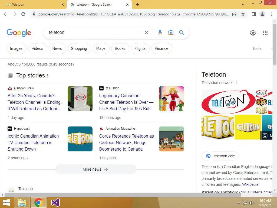Filter results by Videos
The width and height of the screenshot is (277, 208).
pos(37,48)
